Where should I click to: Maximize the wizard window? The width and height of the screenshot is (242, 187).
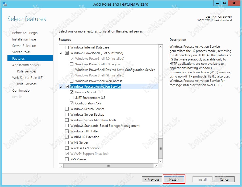click(224, 3)
